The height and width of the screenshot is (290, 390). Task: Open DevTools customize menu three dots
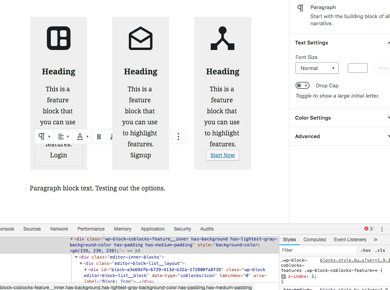(382, 229)
